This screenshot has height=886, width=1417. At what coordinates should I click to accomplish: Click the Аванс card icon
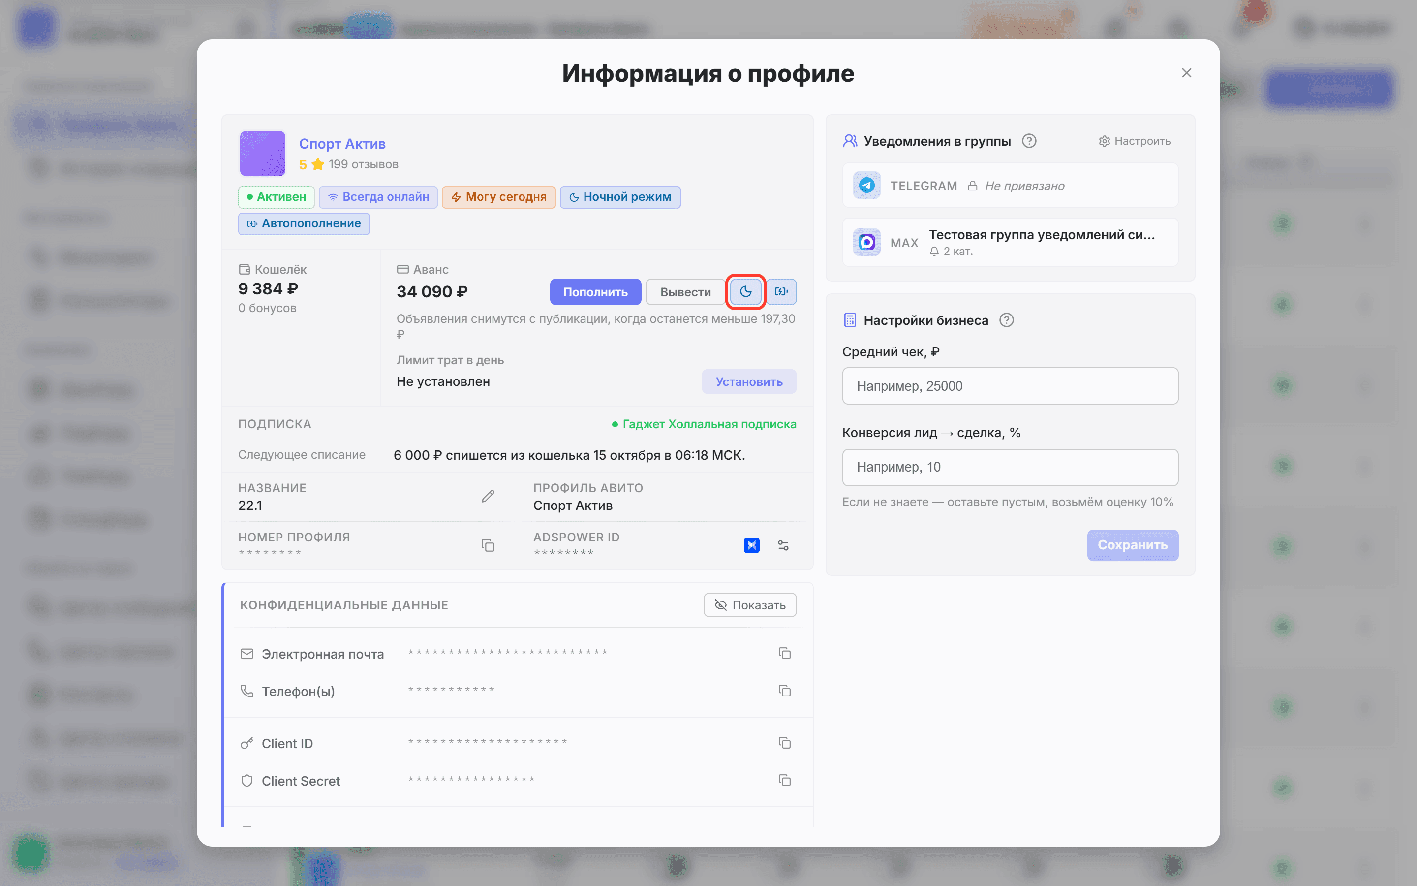click(x=403, y=269)
